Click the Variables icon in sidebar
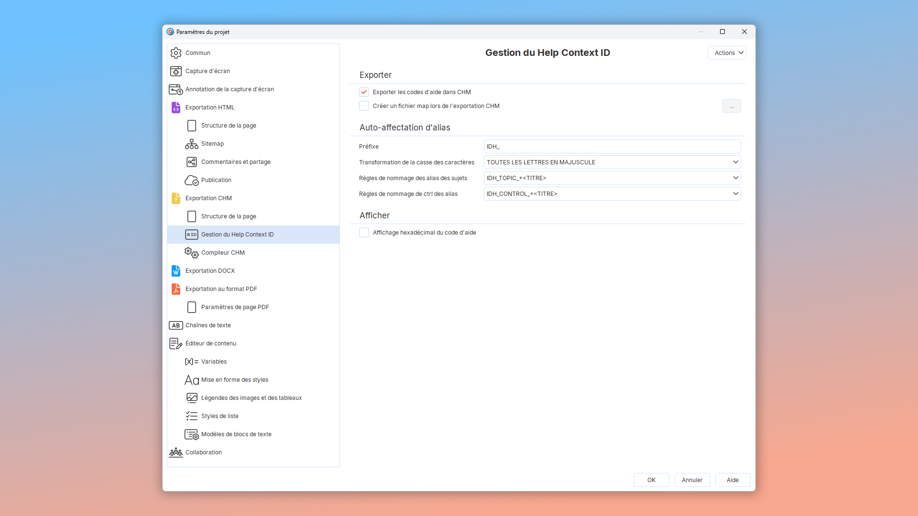Image resolution: width=918 pixels, height=516 pixels. tap(191, 362)
